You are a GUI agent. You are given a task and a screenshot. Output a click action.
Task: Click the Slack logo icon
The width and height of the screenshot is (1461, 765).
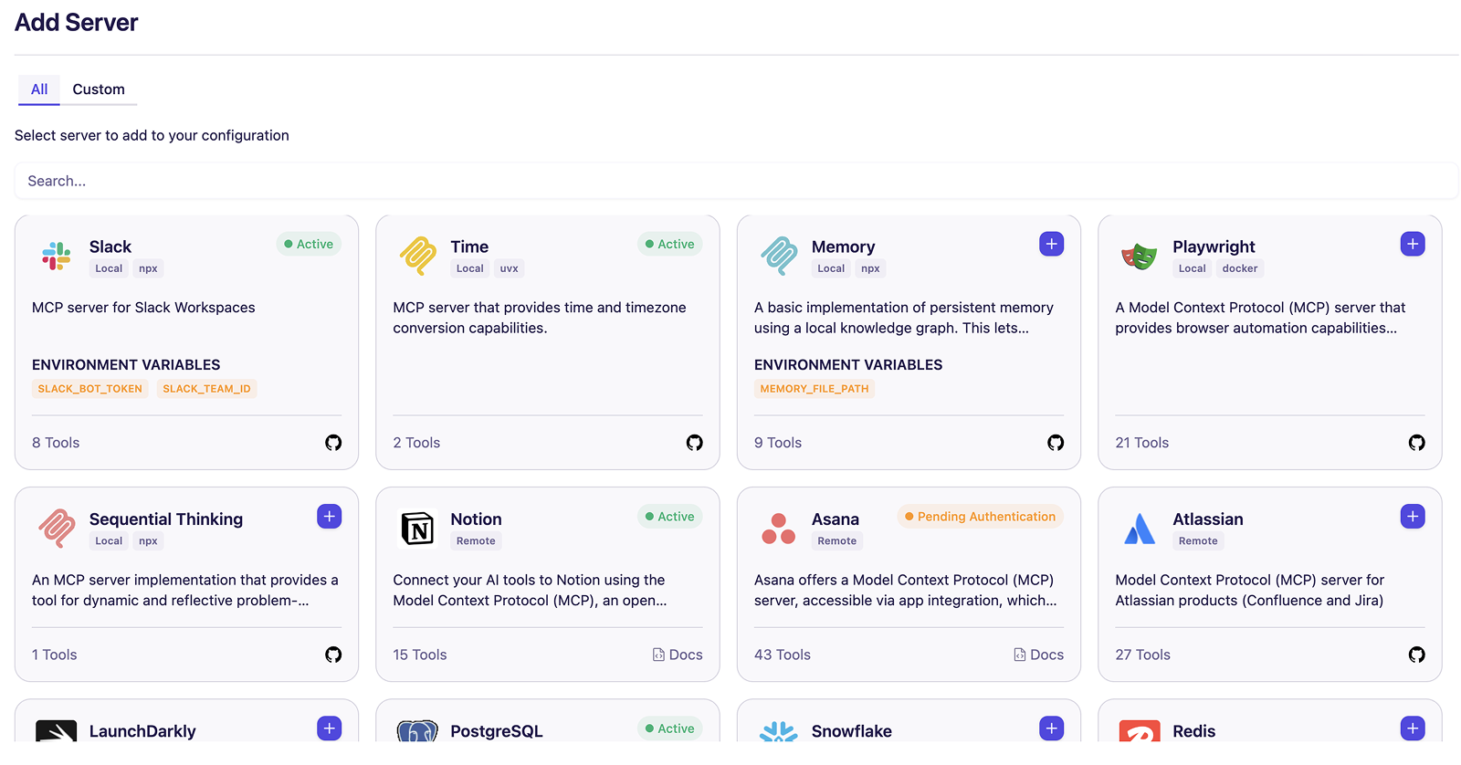pos(57,257)
